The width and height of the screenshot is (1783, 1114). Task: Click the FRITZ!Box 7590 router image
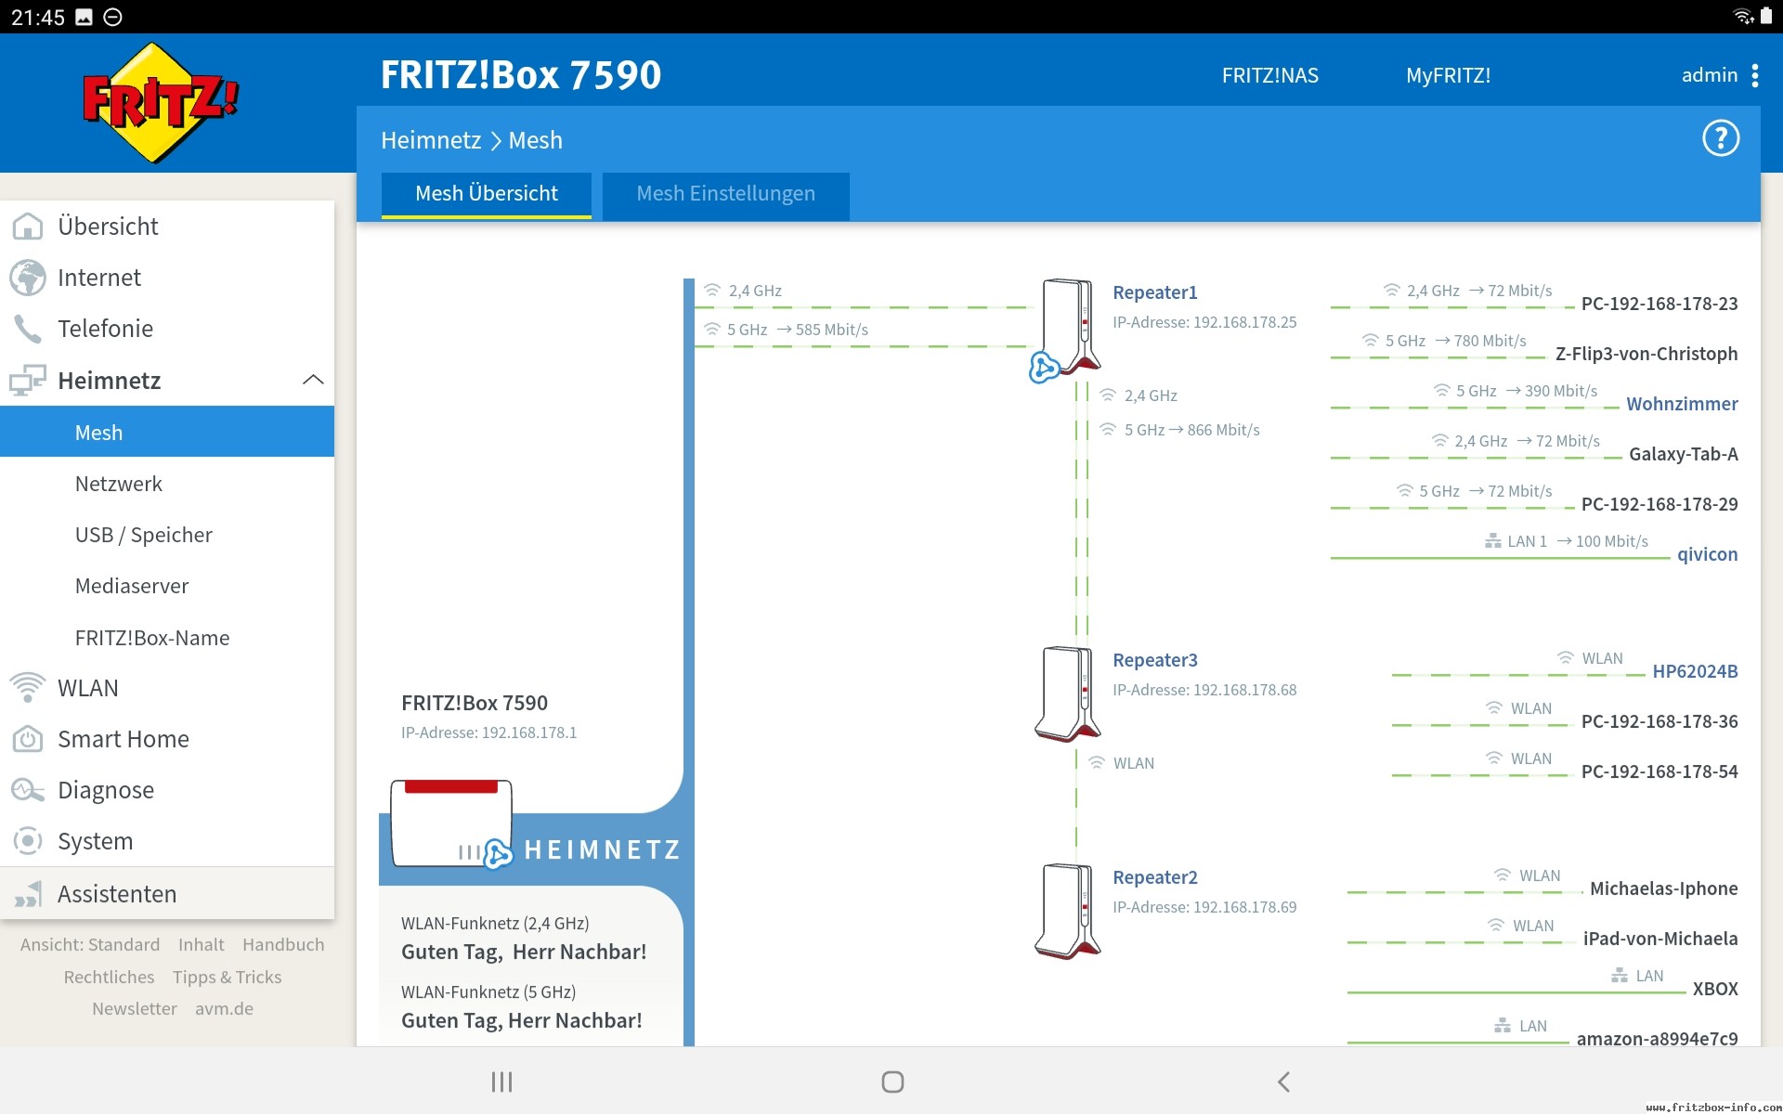tap(451, 823)
